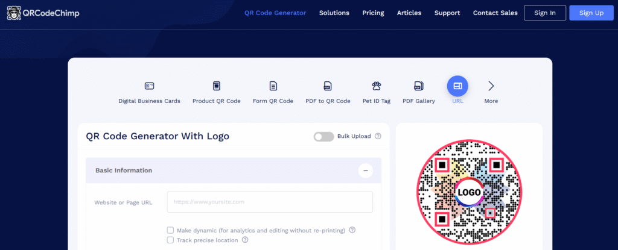Open the help icon next to Bulk Upload

[378, 136]
